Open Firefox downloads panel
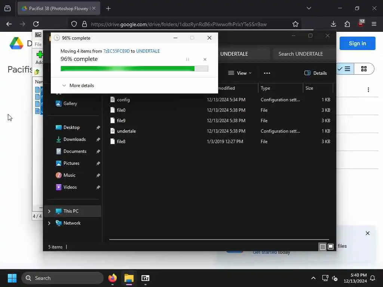Screen dimensions: 383x287 [x=333, y=24]
